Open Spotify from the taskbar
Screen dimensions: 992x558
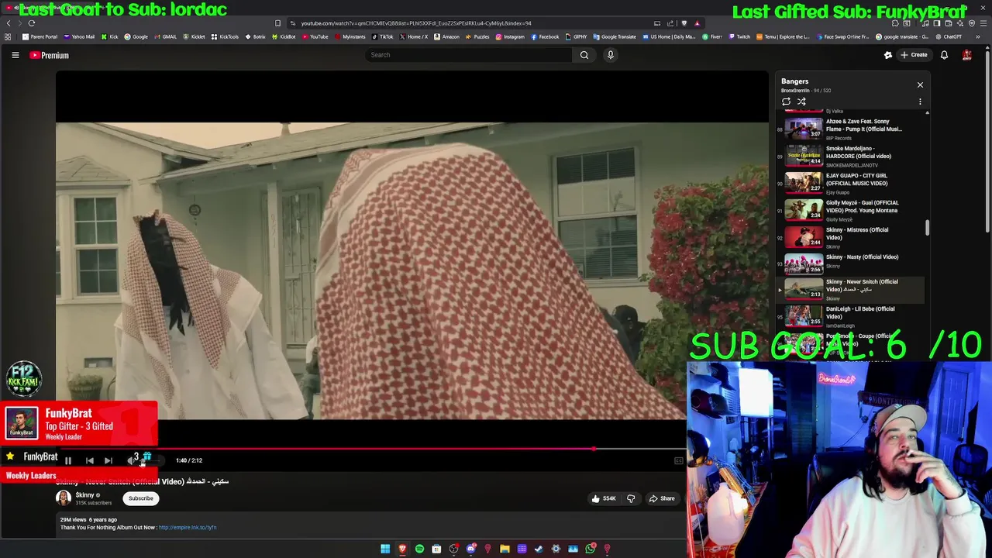(419, 549)
